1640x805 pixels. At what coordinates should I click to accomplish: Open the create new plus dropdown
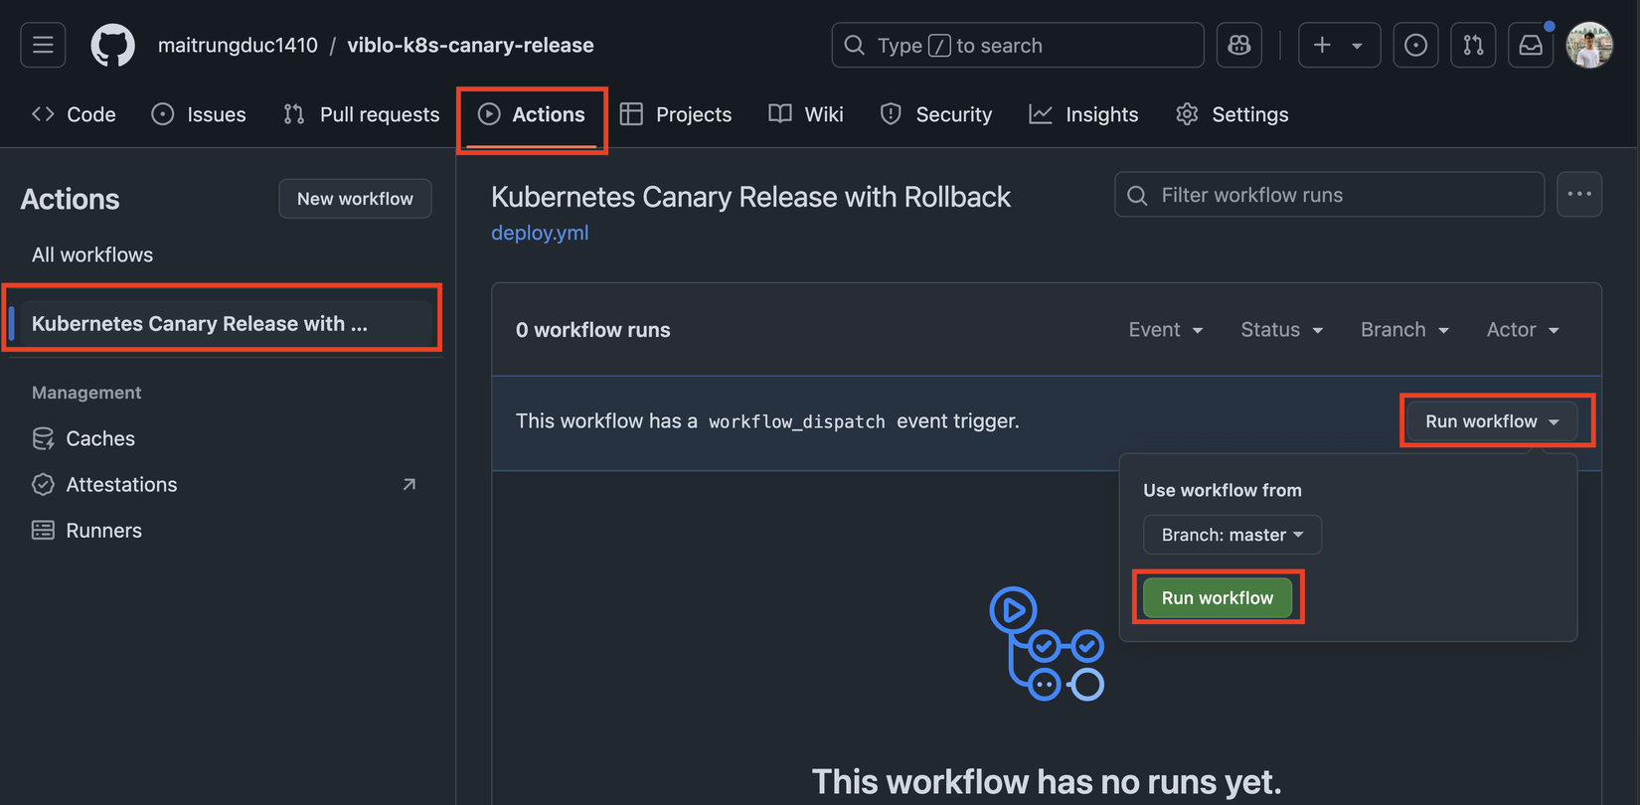tap(1338, 46)
